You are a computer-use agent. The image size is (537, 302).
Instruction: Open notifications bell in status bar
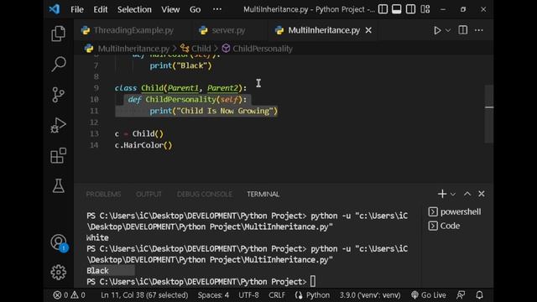(x=479, y=294)
